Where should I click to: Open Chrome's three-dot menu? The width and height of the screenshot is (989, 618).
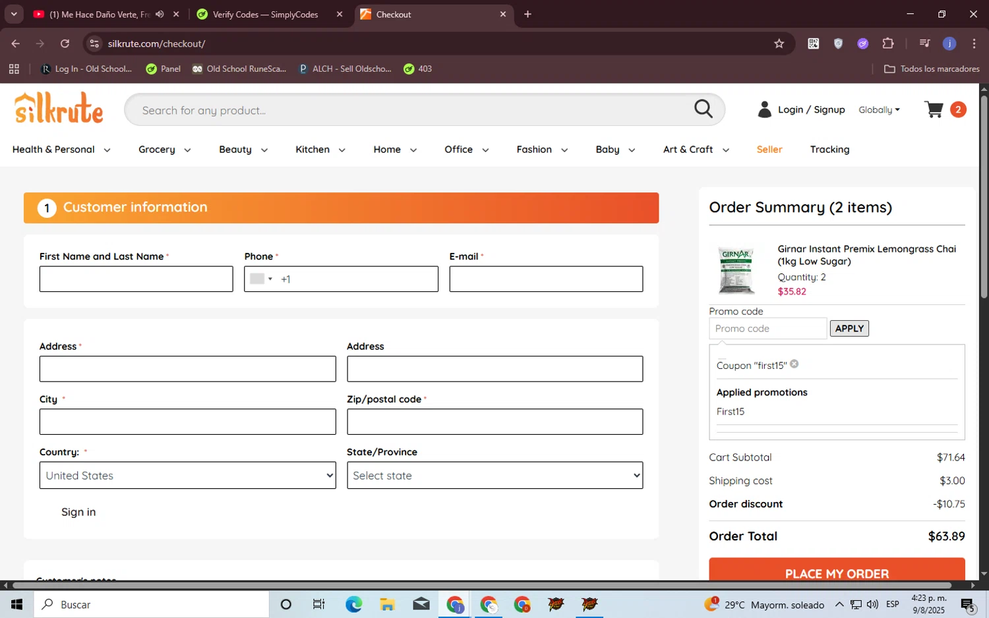click(x=974, y=43)
